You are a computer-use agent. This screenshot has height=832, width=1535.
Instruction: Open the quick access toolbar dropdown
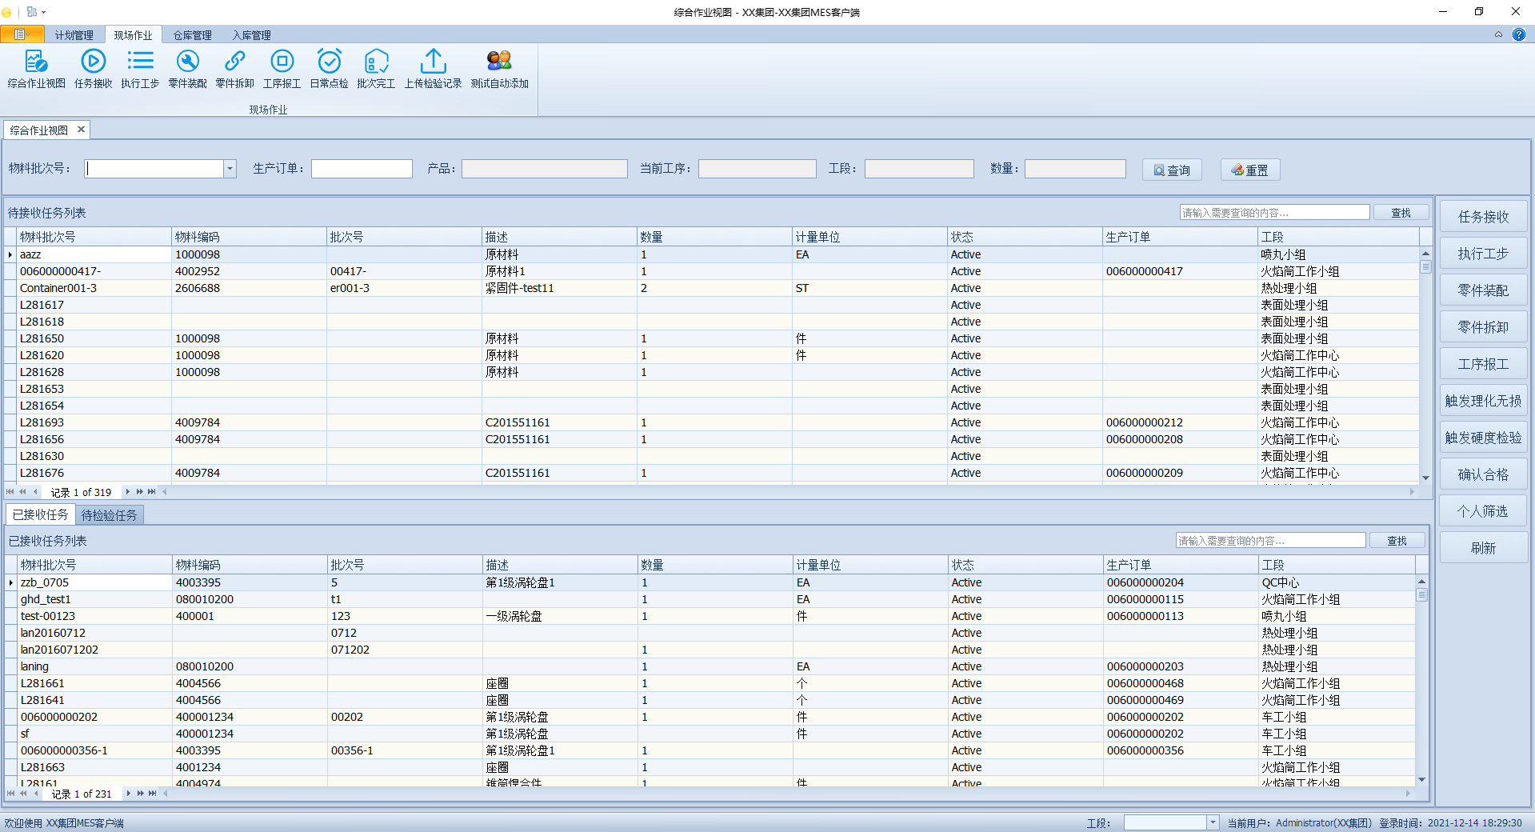pyautogui.click(x=43, y=12)
